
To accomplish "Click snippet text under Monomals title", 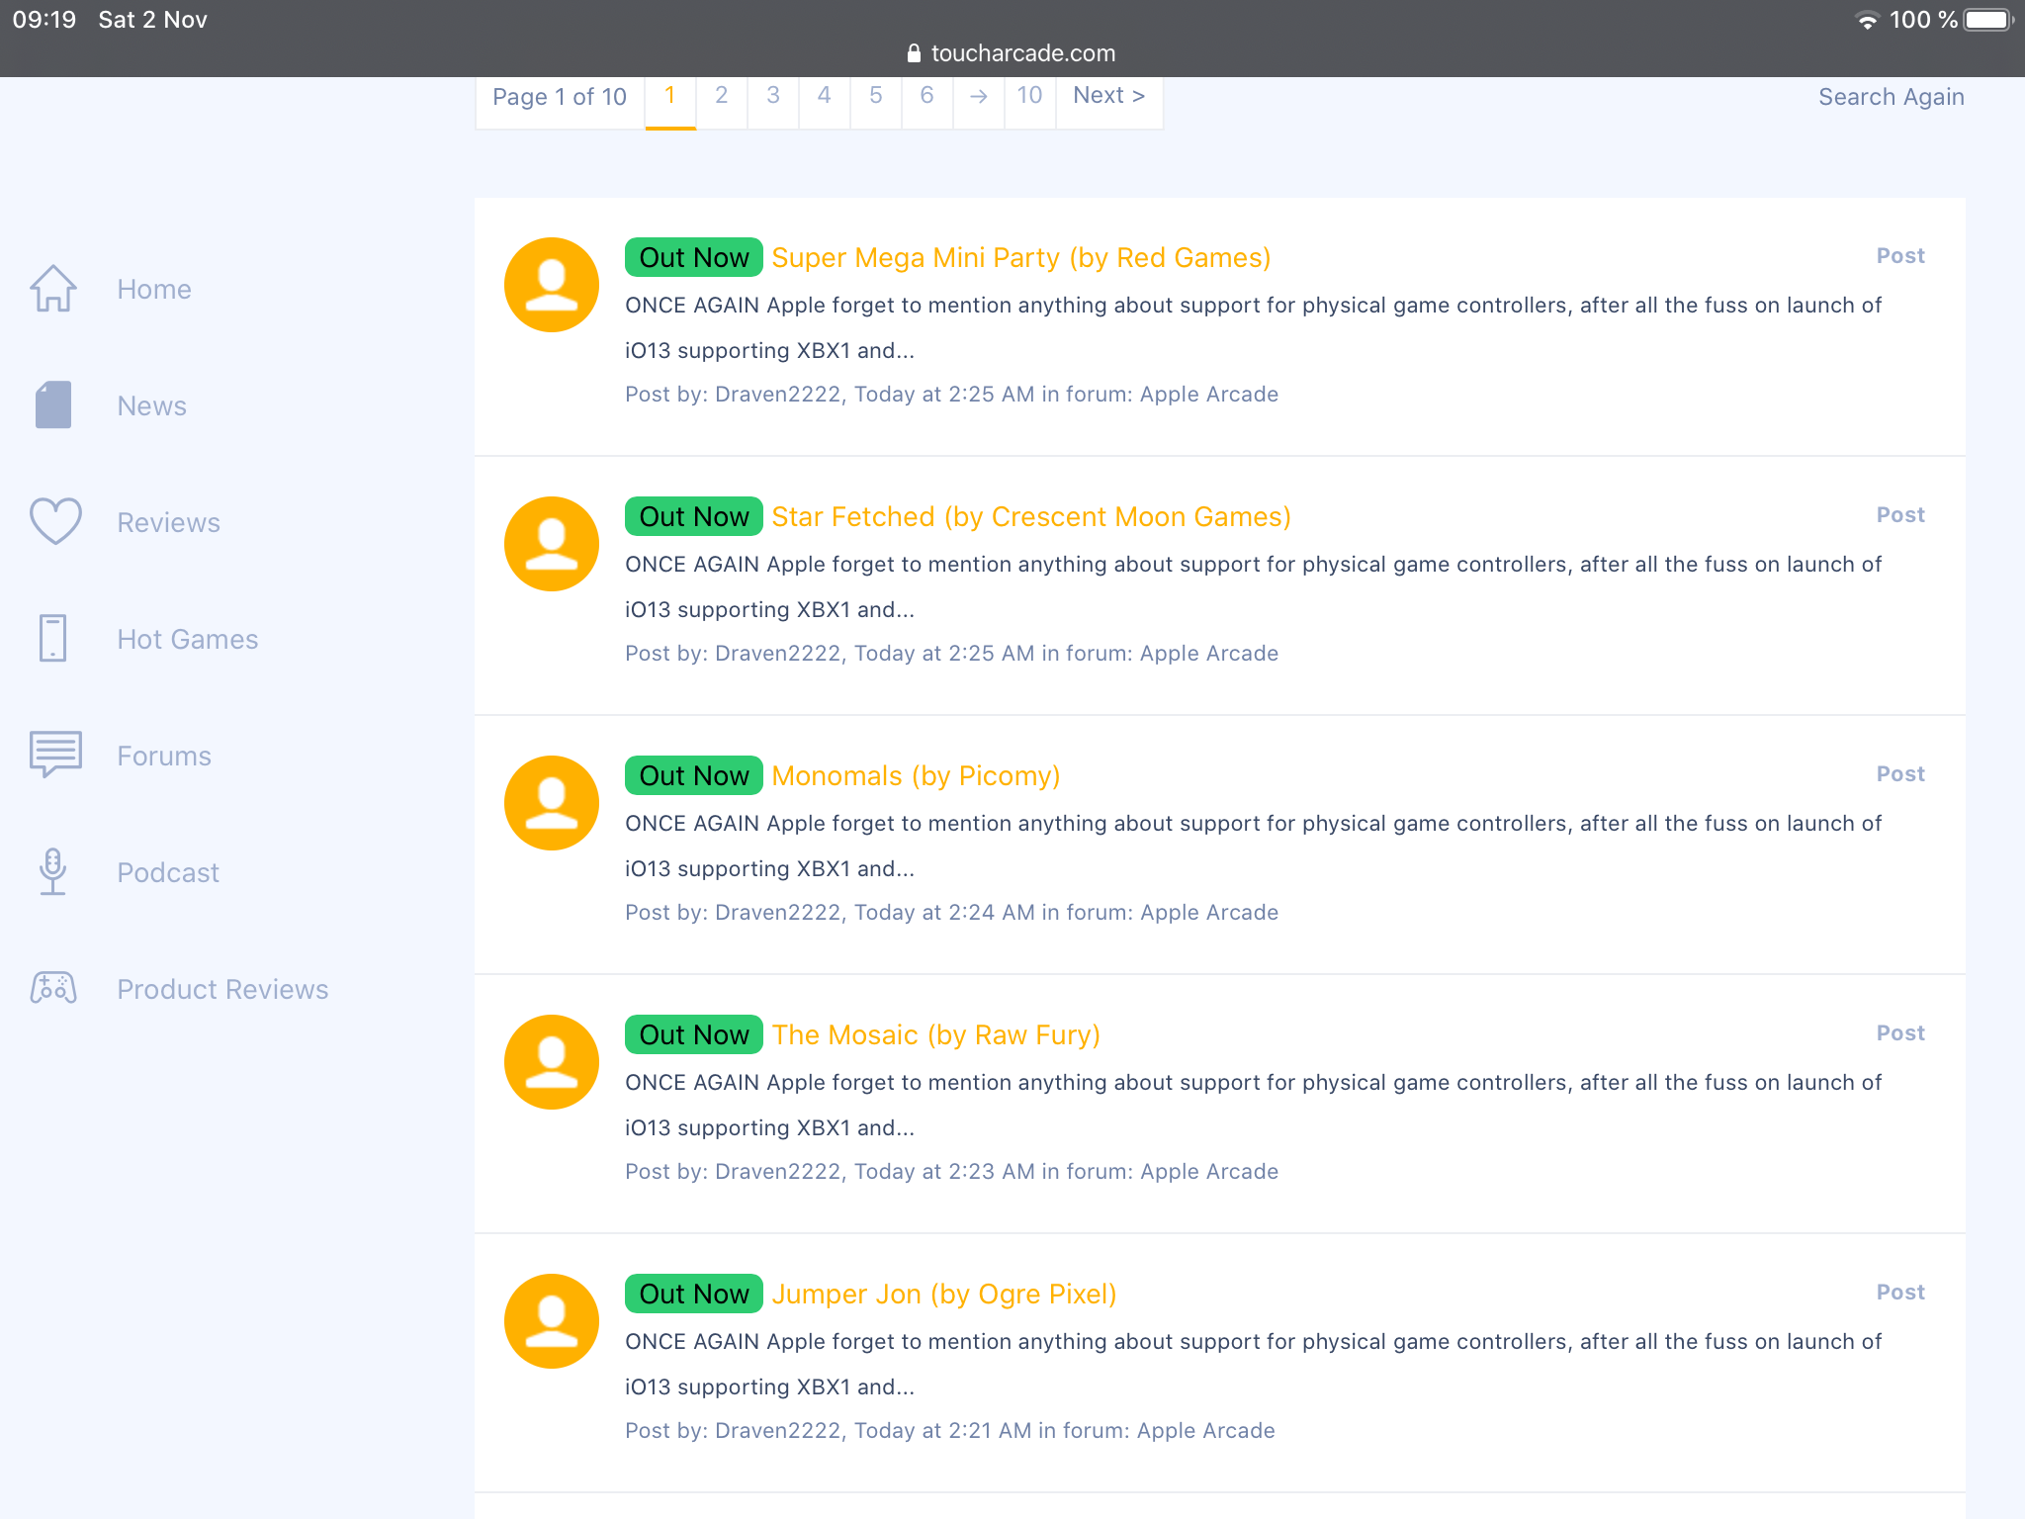I will [x=1253, y=846].
